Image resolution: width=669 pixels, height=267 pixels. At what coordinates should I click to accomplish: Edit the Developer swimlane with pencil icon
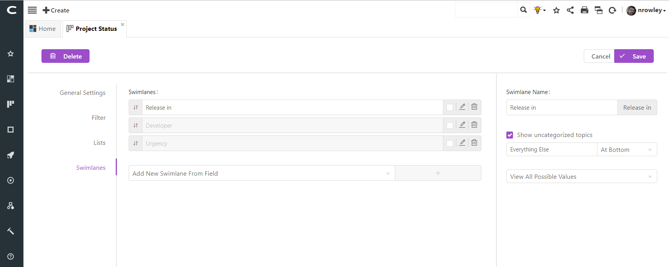point(462,125)
